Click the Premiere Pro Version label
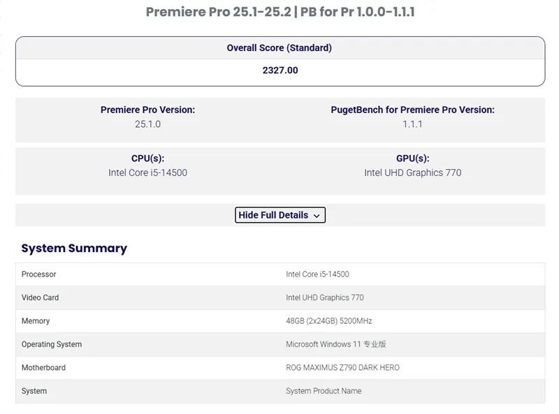Image resolution: width=559 pixels, height=414 pixels. 147,110
